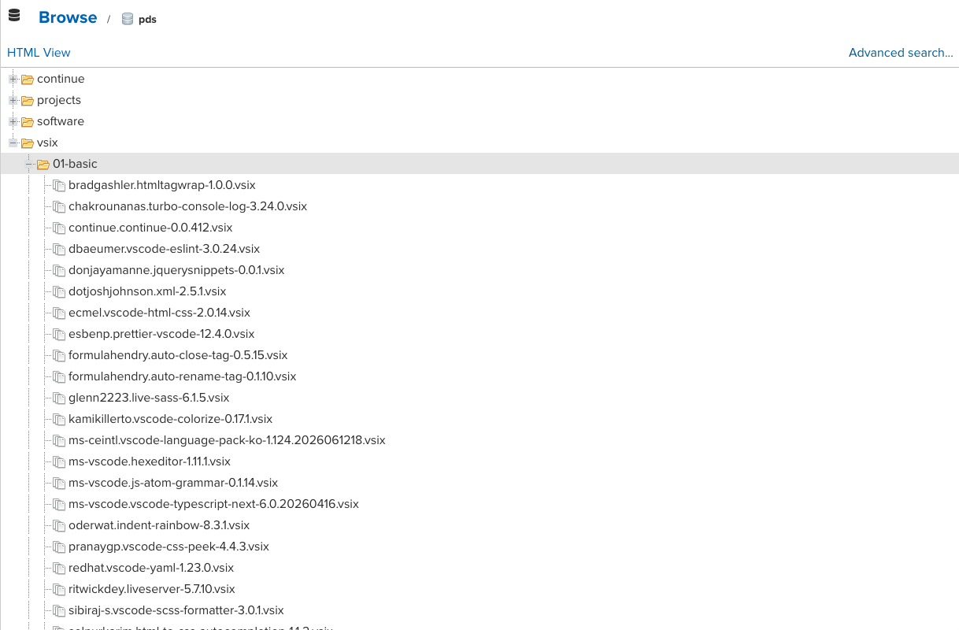Select ms-vscode.vscode-typescript-next-6.0.20260416.vsix
The width and height of the screenshot is (959, 630).
pyautogui.click(x=213, y=504)
